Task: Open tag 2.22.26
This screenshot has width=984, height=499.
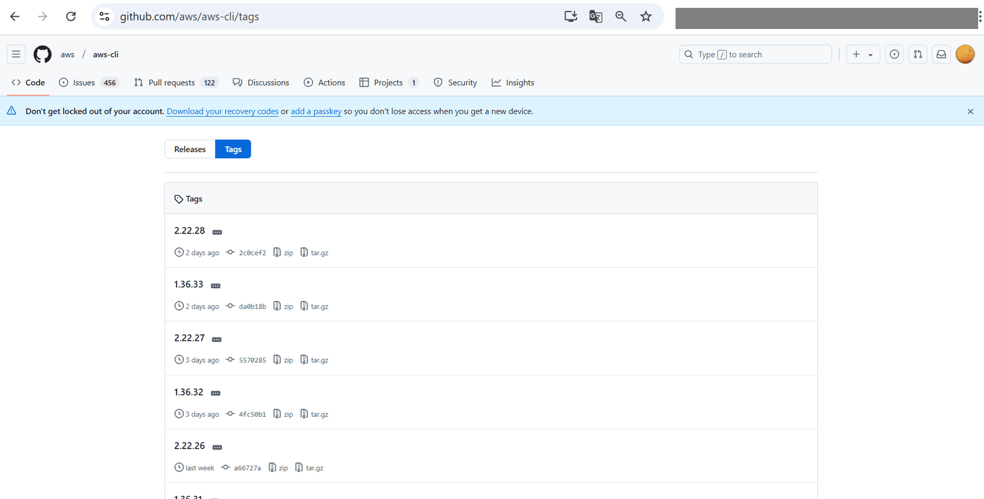Action: tap(189, 445)
